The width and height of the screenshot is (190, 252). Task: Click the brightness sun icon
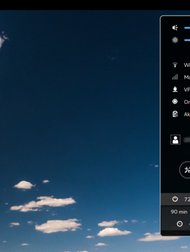coord(175,40)
